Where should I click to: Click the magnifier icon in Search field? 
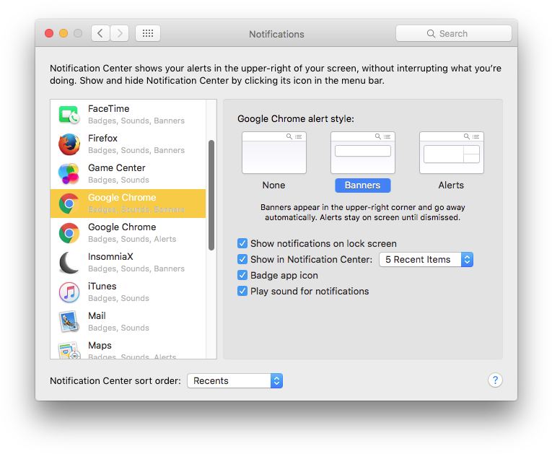click(431, 33)
